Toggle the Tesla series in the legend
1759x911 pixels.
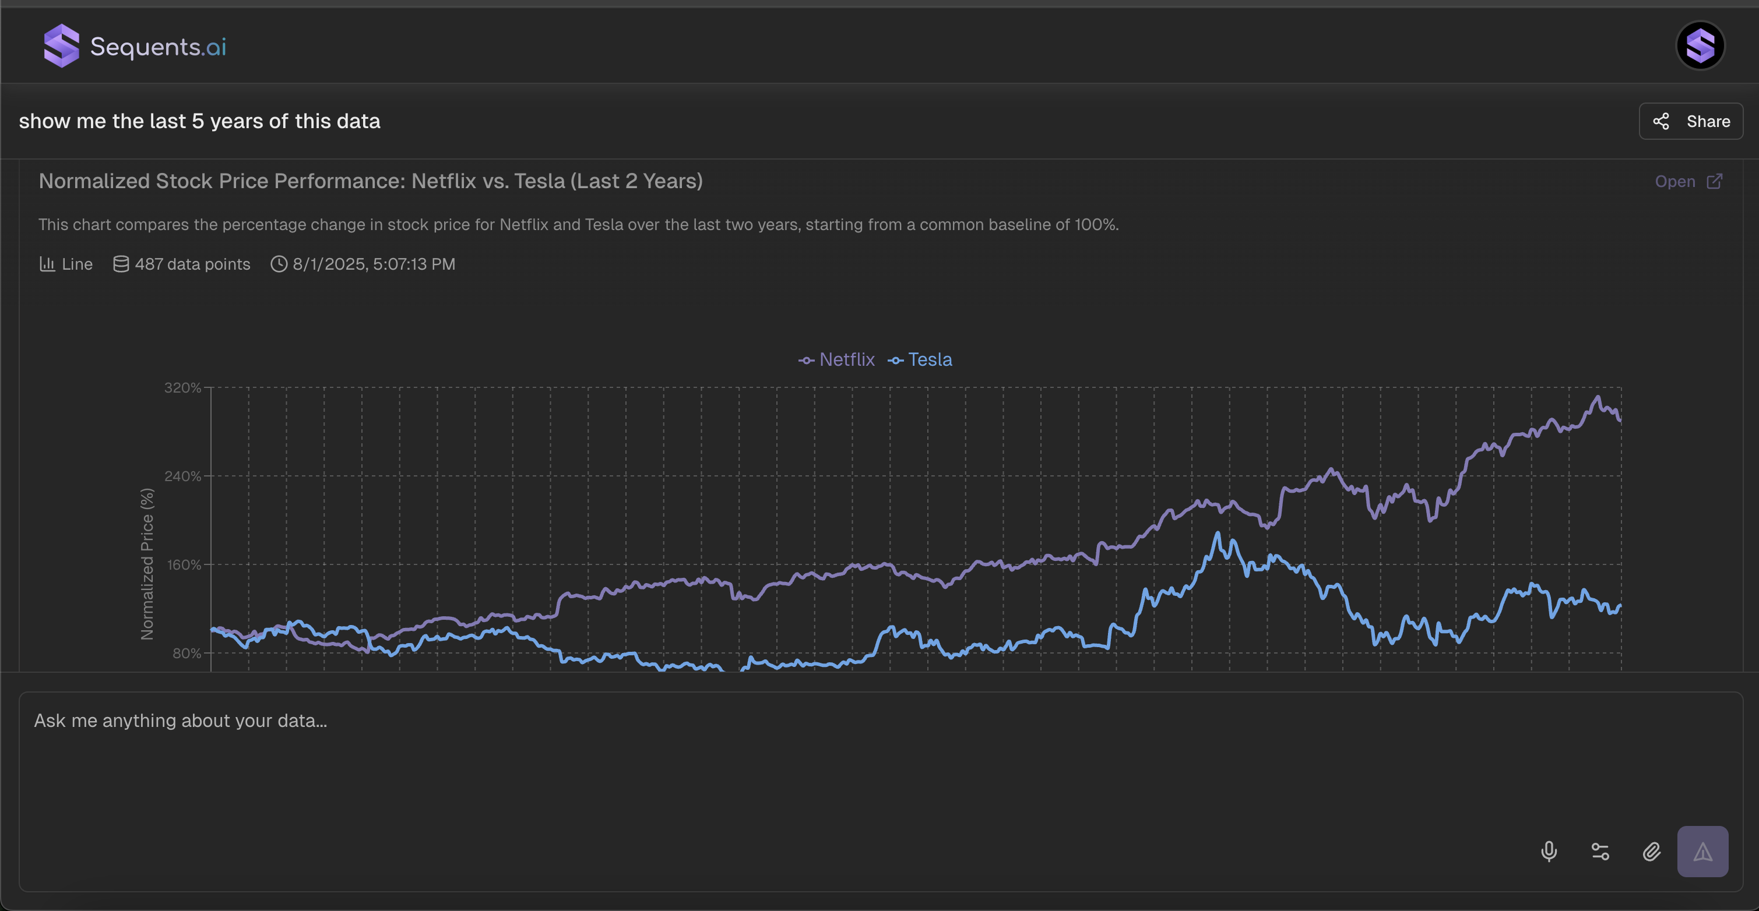[x=920, y=359]
